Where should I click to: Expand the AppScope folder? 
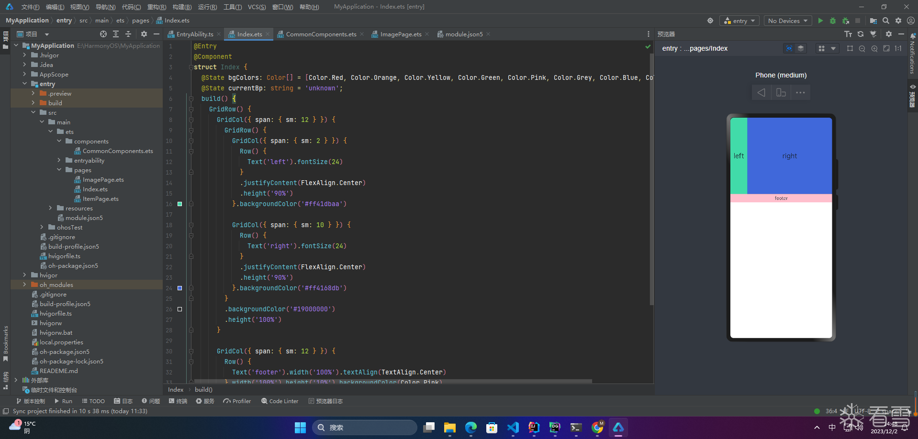pyautogui.click(x=25, y=74)
